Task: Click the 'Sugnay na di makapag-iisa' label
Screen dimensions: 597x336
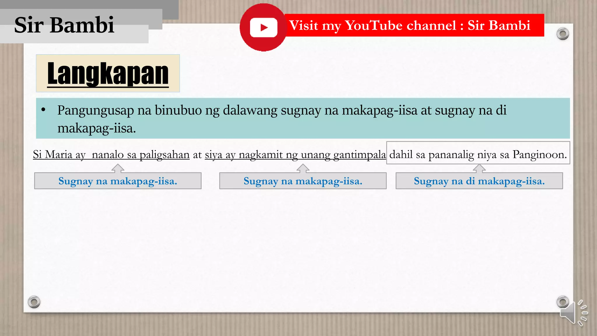Action: (x=479, y=181)
